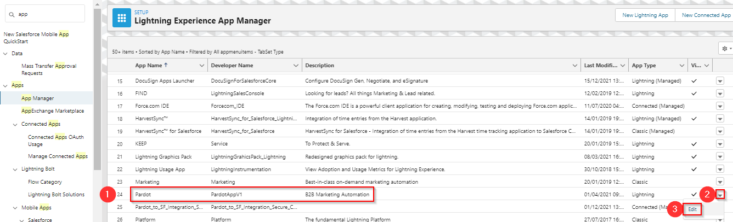Open row actions for Lightning Usage App

click(x=720, y=169)
